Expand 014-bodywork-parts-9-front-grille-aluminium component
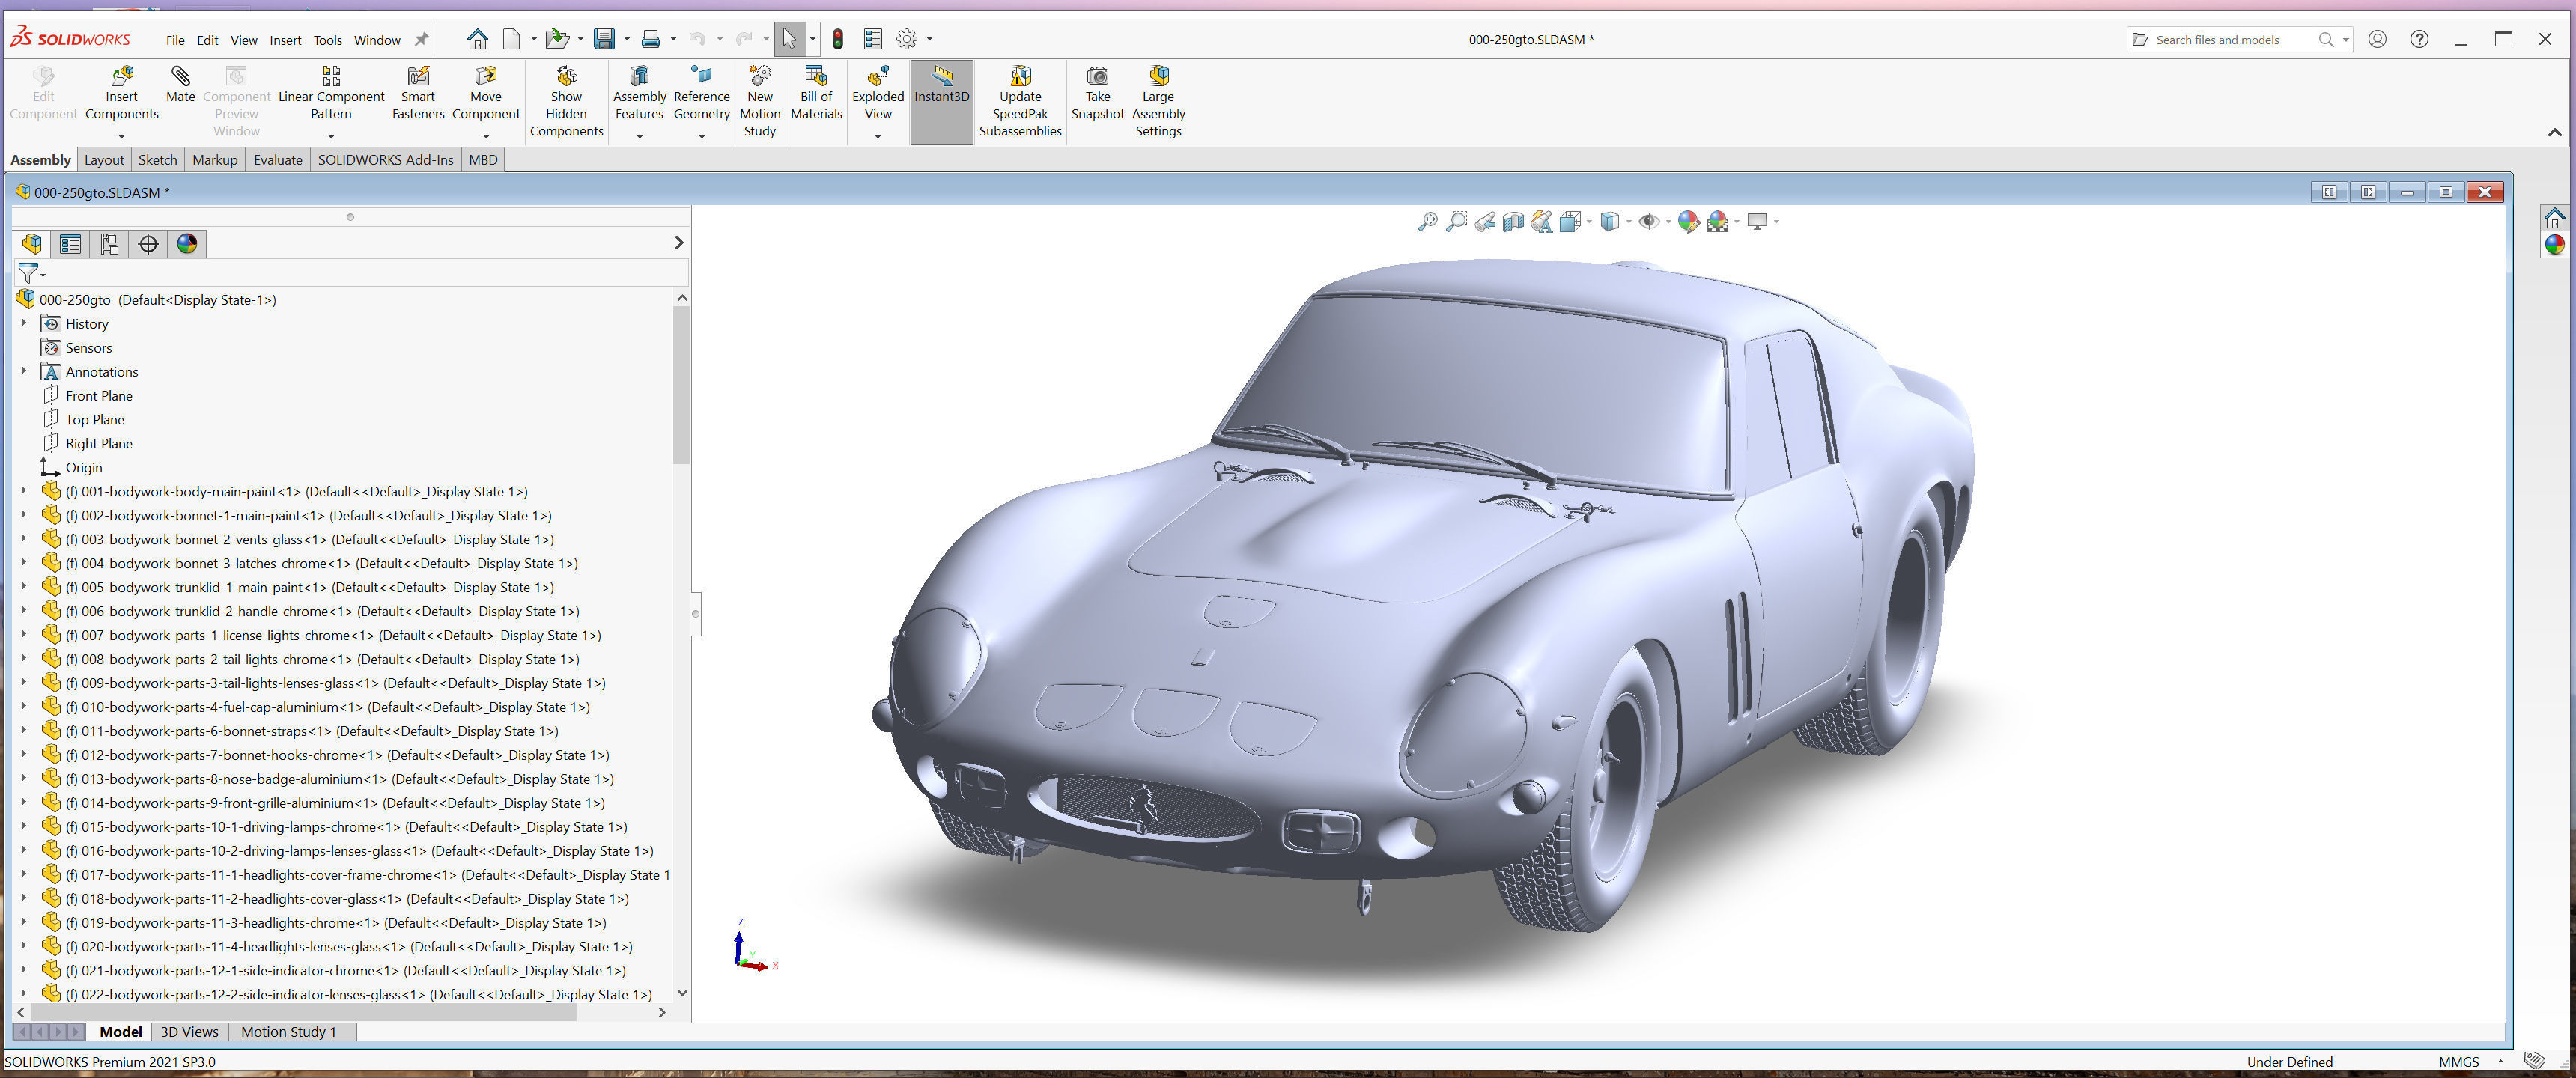This screenshot has height=1078, width=2576. pos(24,802)
